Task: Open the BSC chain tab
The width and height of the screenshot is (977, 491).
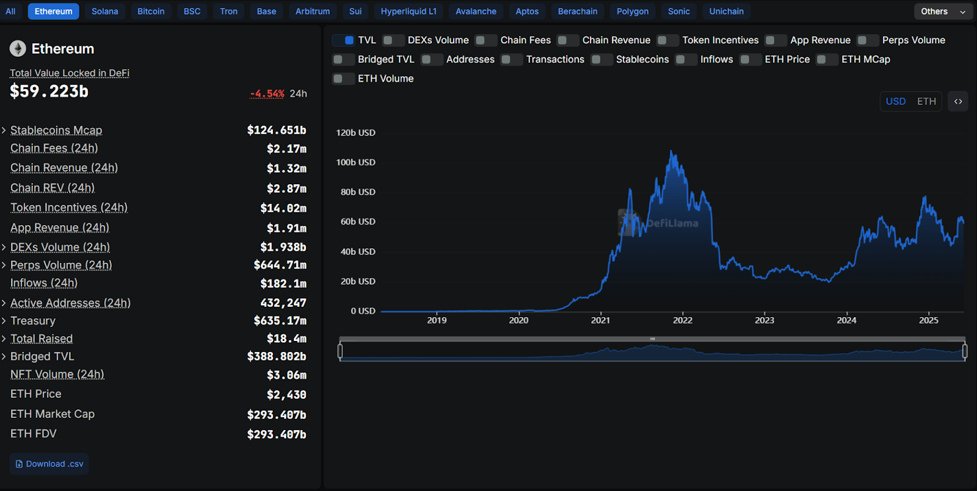Action: click(192, 12)
